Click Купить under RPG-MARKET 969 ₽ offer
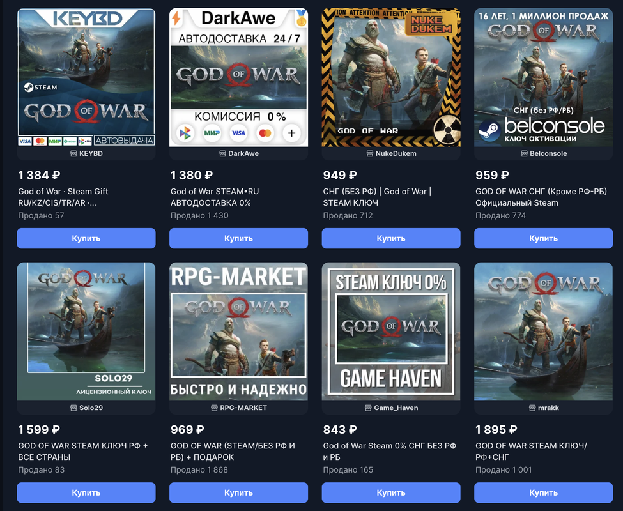The width and height of the screenshot is (623, 511). click(238, 492)
